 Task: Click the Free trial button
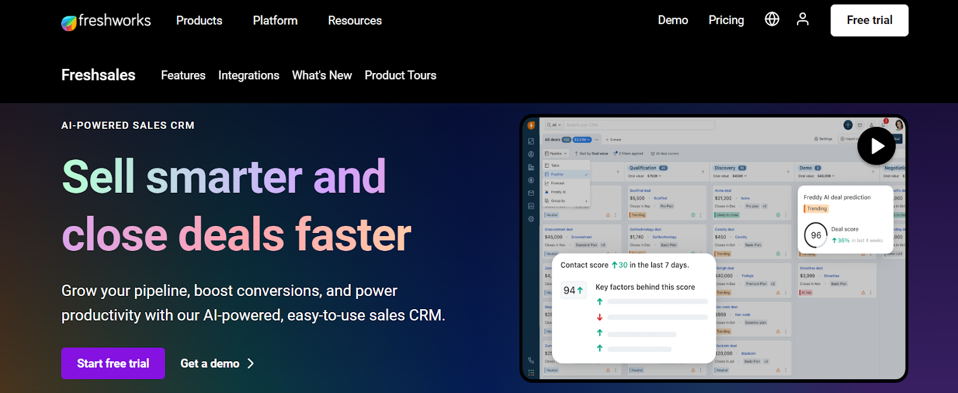click(869, 20)
